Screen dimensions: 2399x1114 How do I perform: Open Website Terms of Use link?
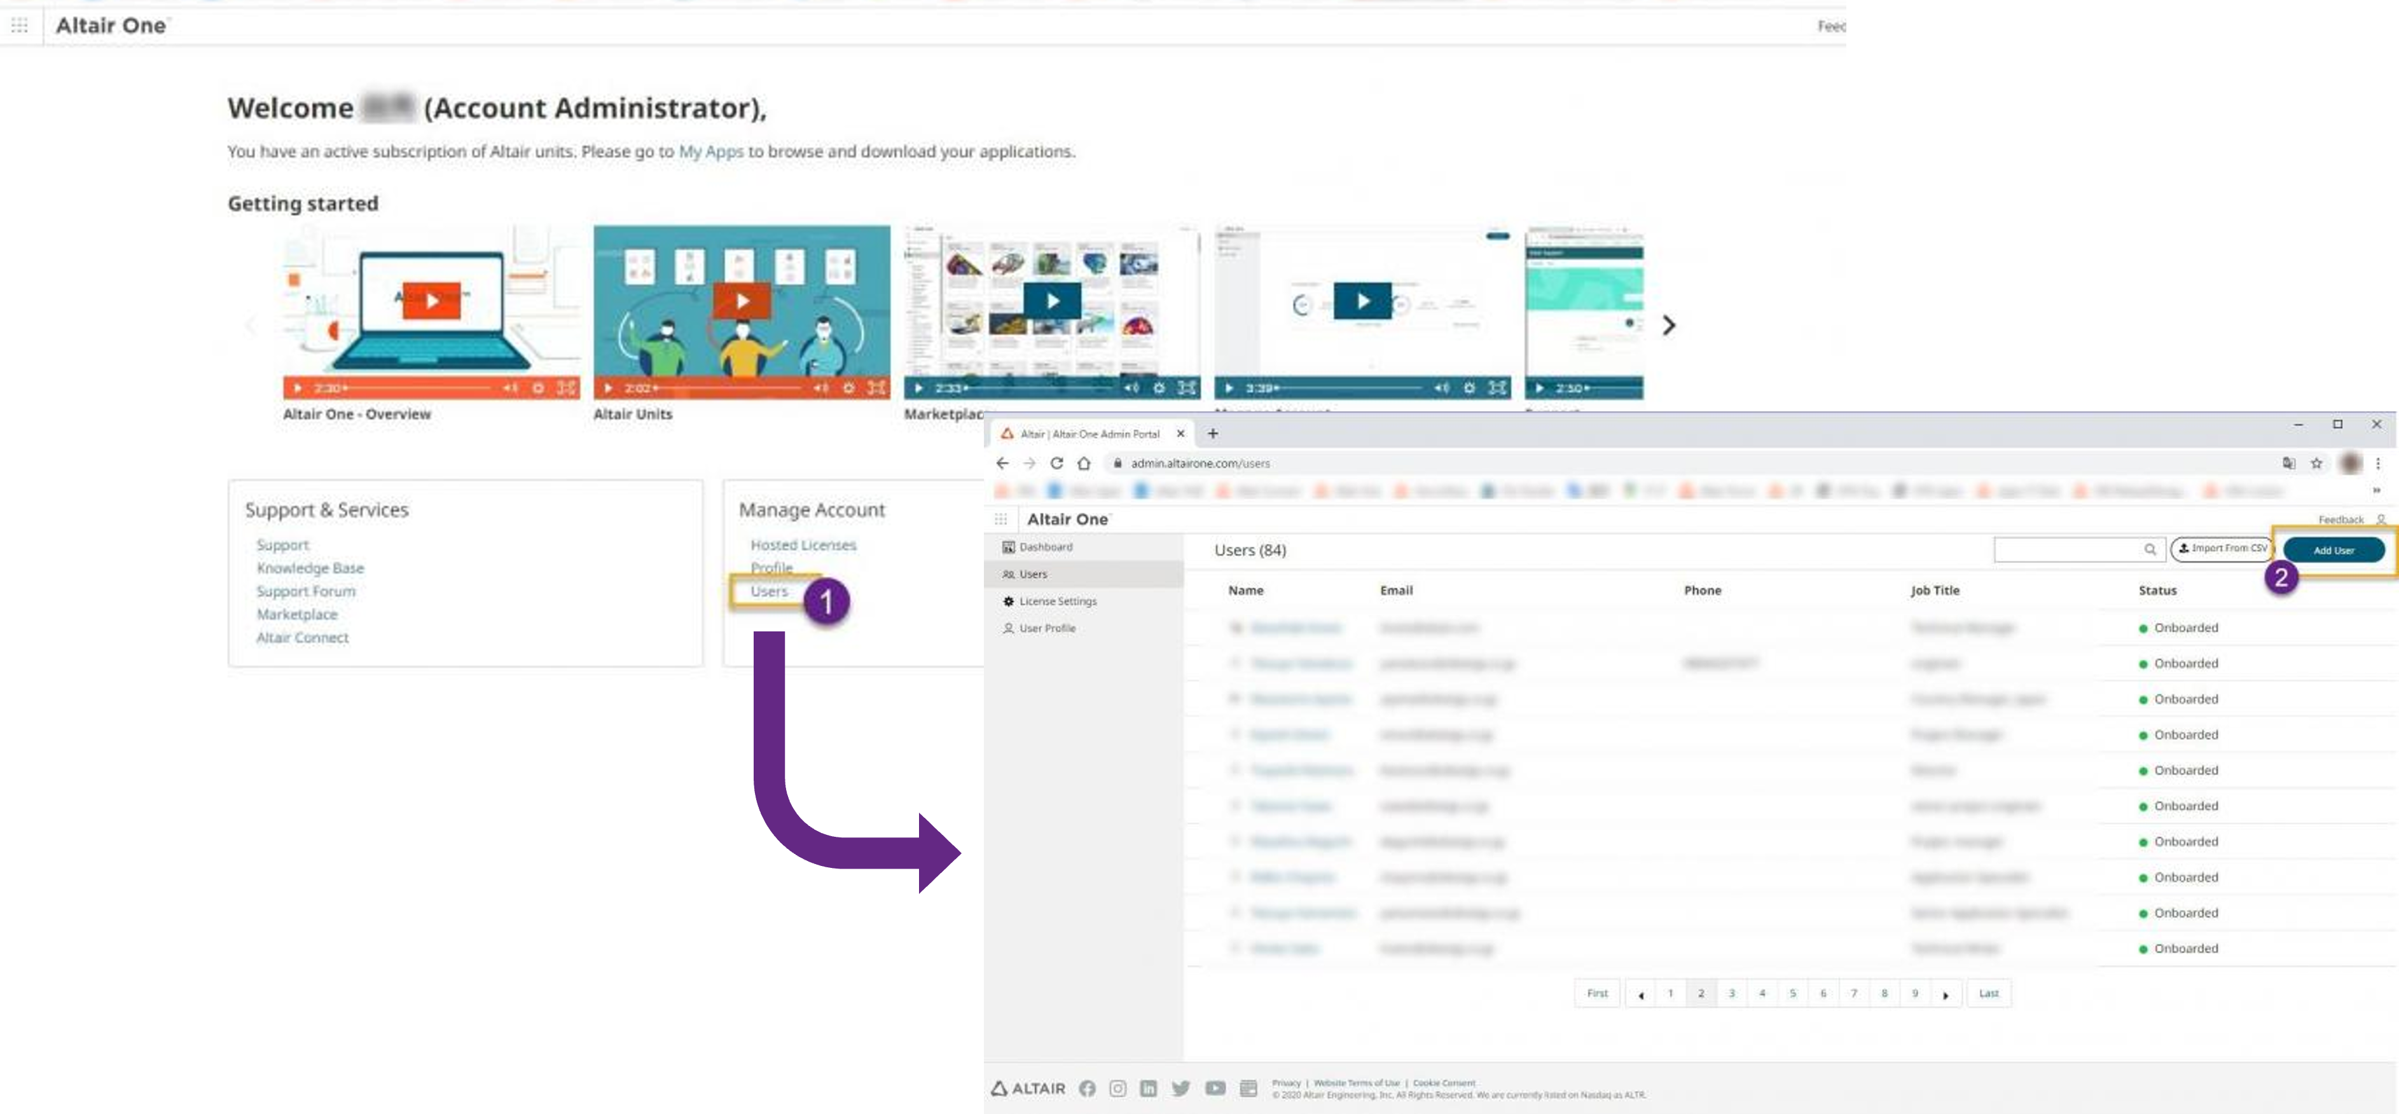click(x=1356, y=1083)
